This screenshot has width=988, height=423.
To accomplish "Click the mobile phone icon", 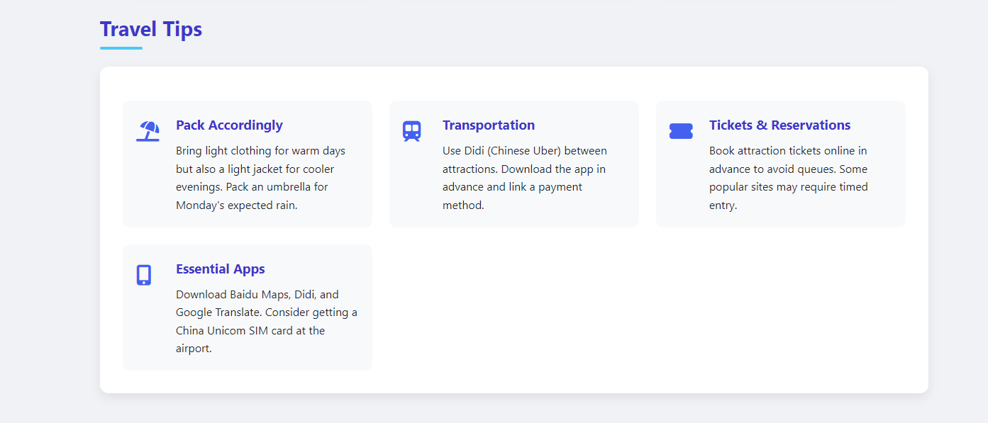I will pos(144,275).
